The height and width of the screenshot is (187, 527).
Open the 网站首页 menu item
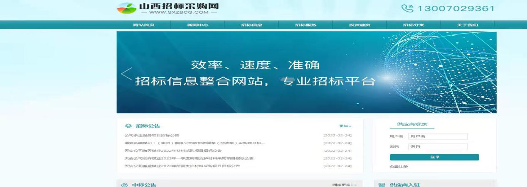tap(144, 25)
